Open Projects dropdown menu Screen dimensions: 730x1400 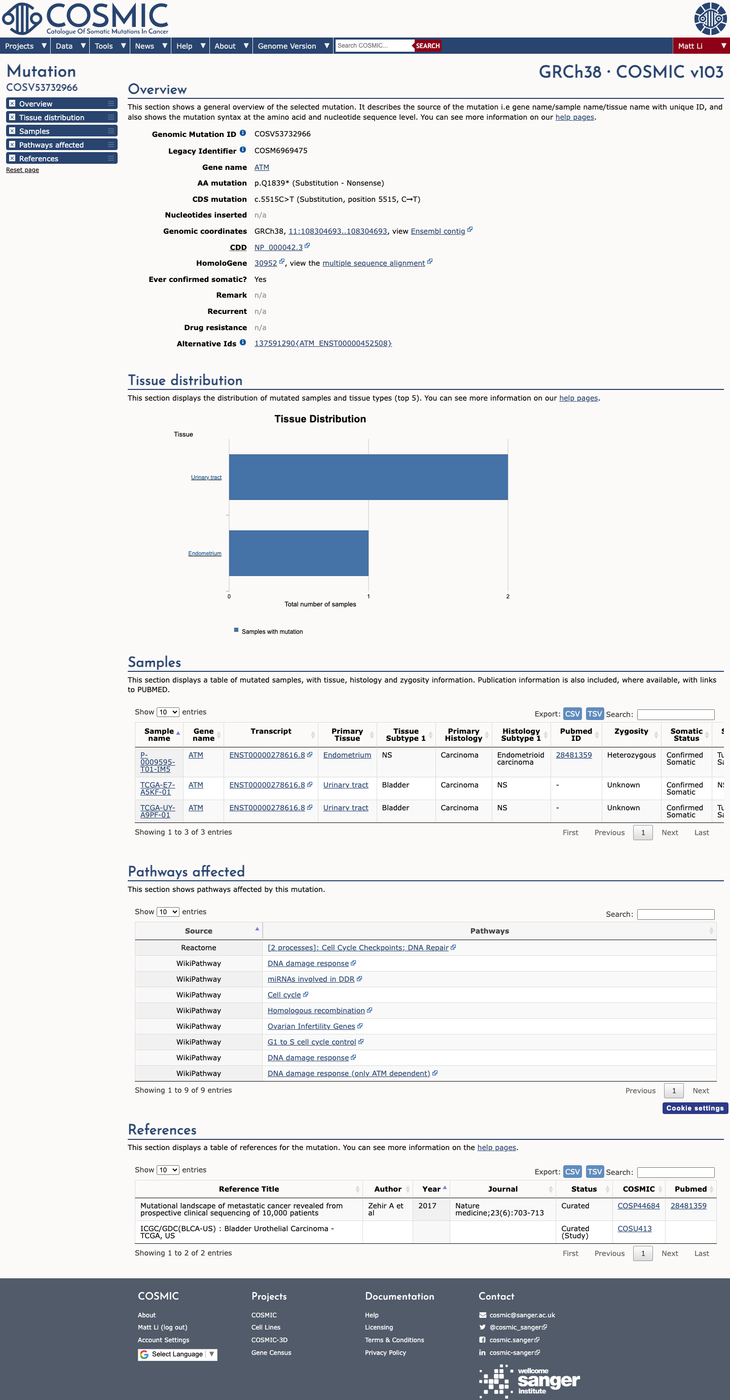25,46
